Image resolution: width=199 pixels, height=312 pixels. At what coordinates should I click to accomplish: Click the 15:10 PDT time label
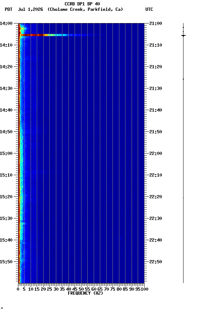click(6, 175)
